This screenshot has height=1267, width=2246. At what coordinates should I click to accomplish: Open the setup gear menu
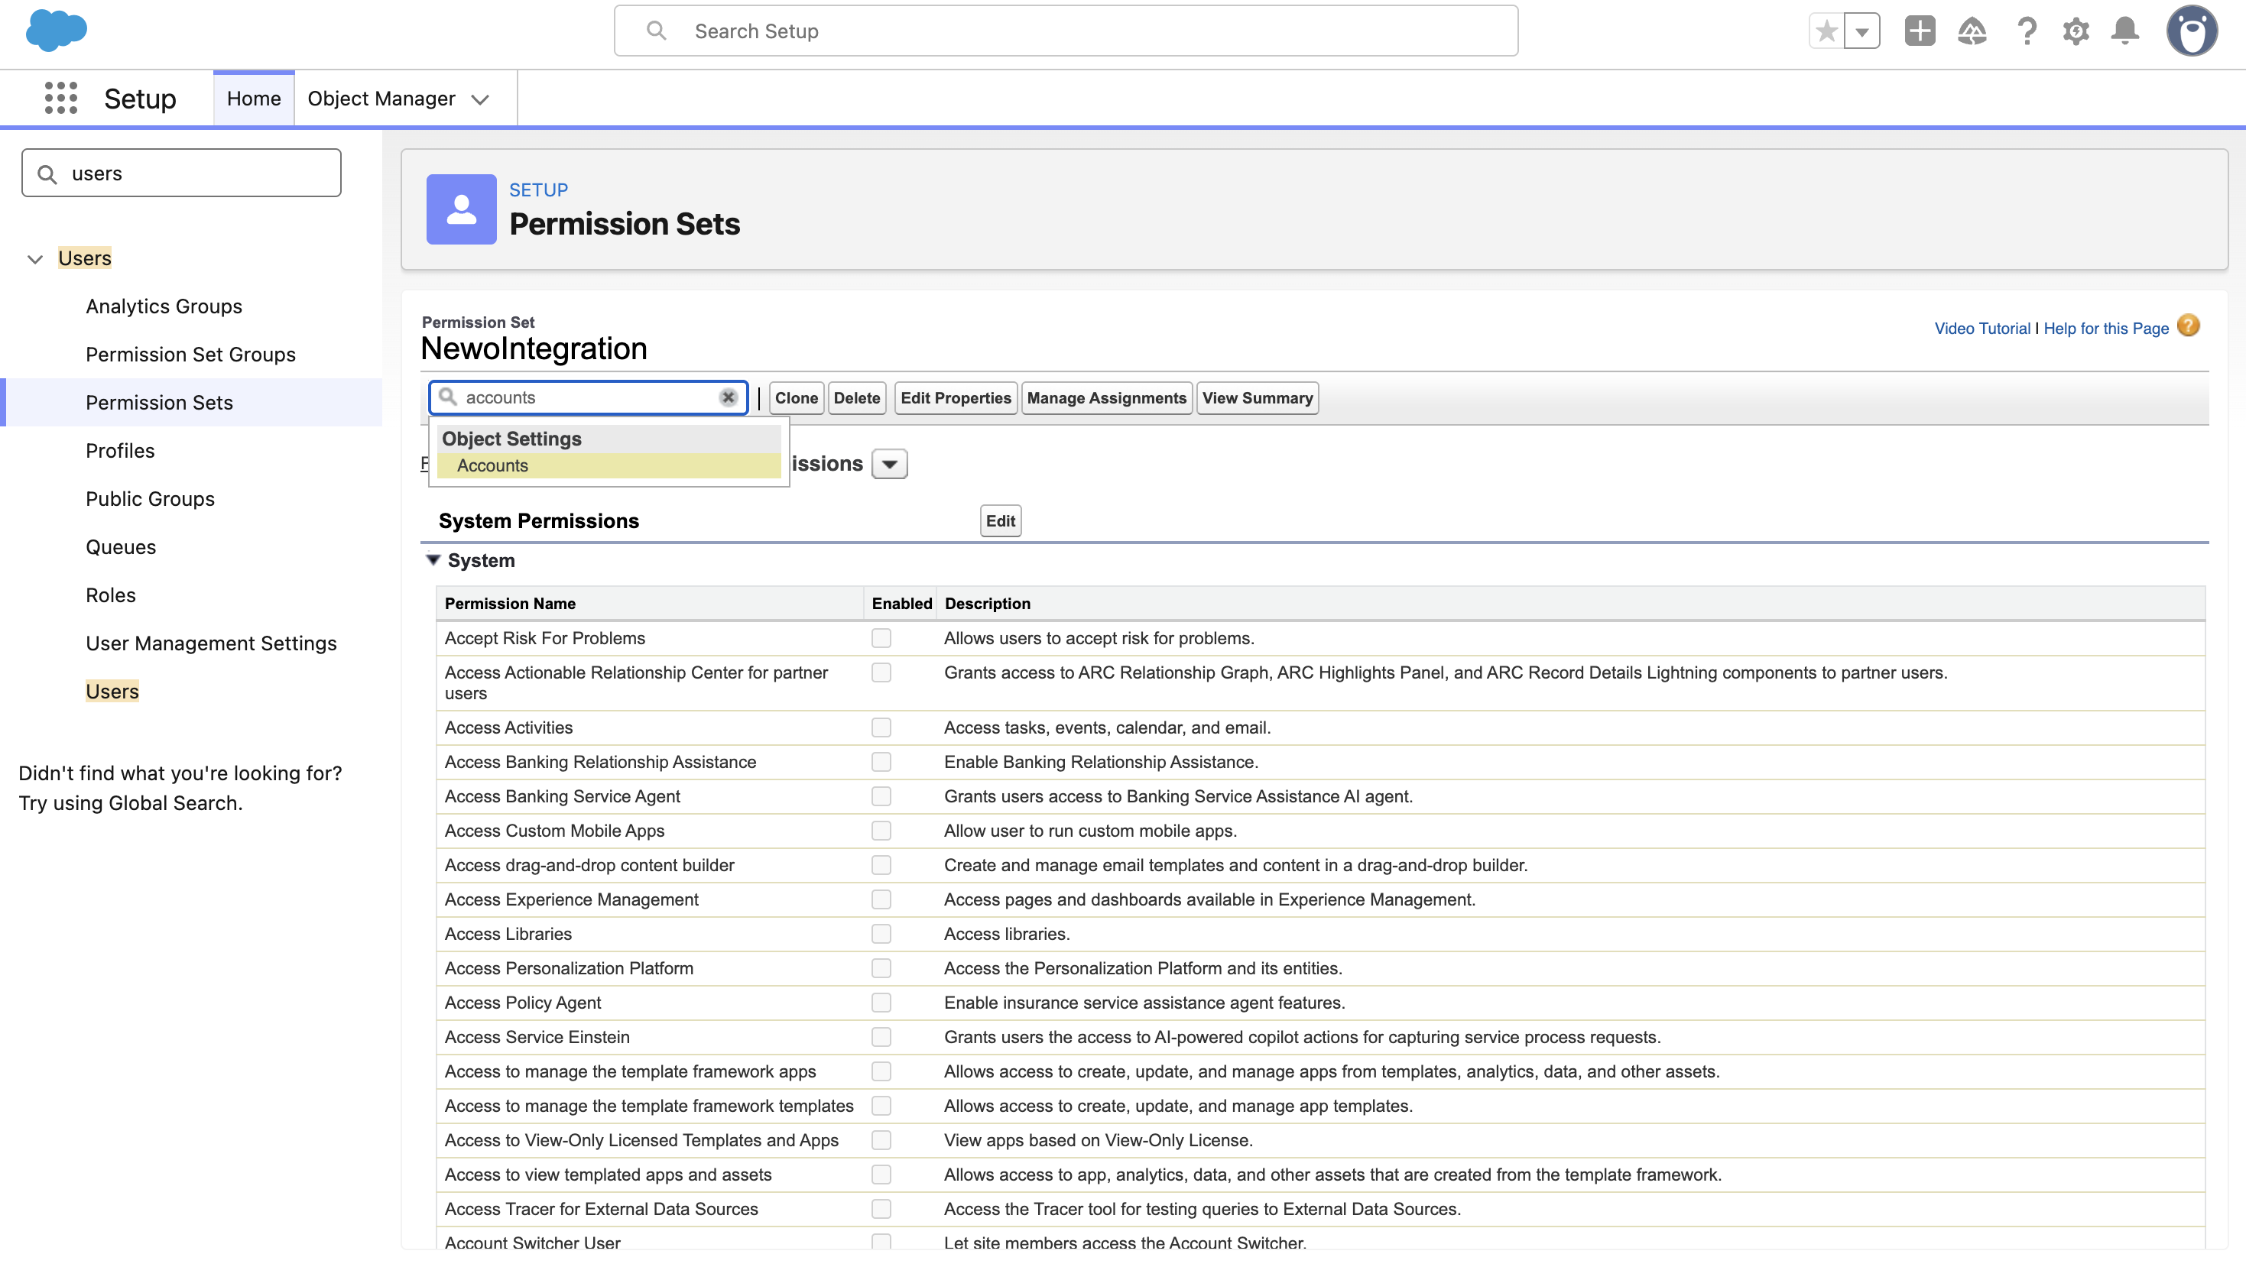click(2076, 31)
